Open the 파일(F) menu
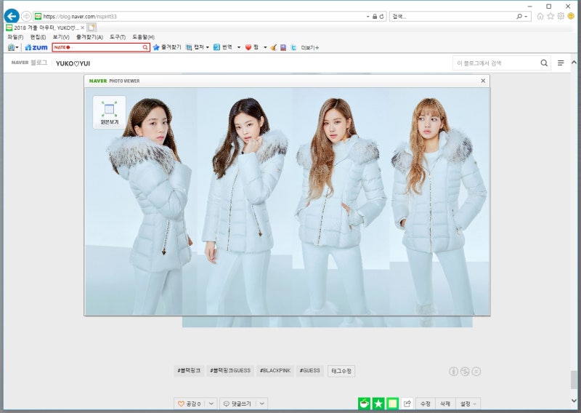This screenshot has height=413, width=581. tap(15, 37)
